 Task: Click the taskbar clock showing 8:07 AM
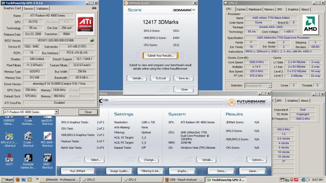[317, 180]
